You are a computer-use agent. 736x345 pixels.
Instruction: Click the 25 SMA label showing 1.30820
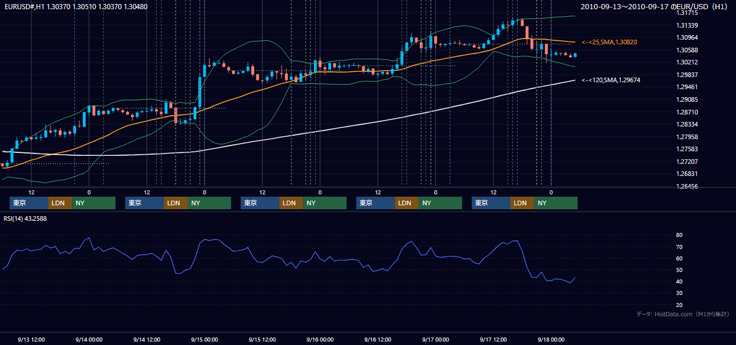click(x=609, y=43)
